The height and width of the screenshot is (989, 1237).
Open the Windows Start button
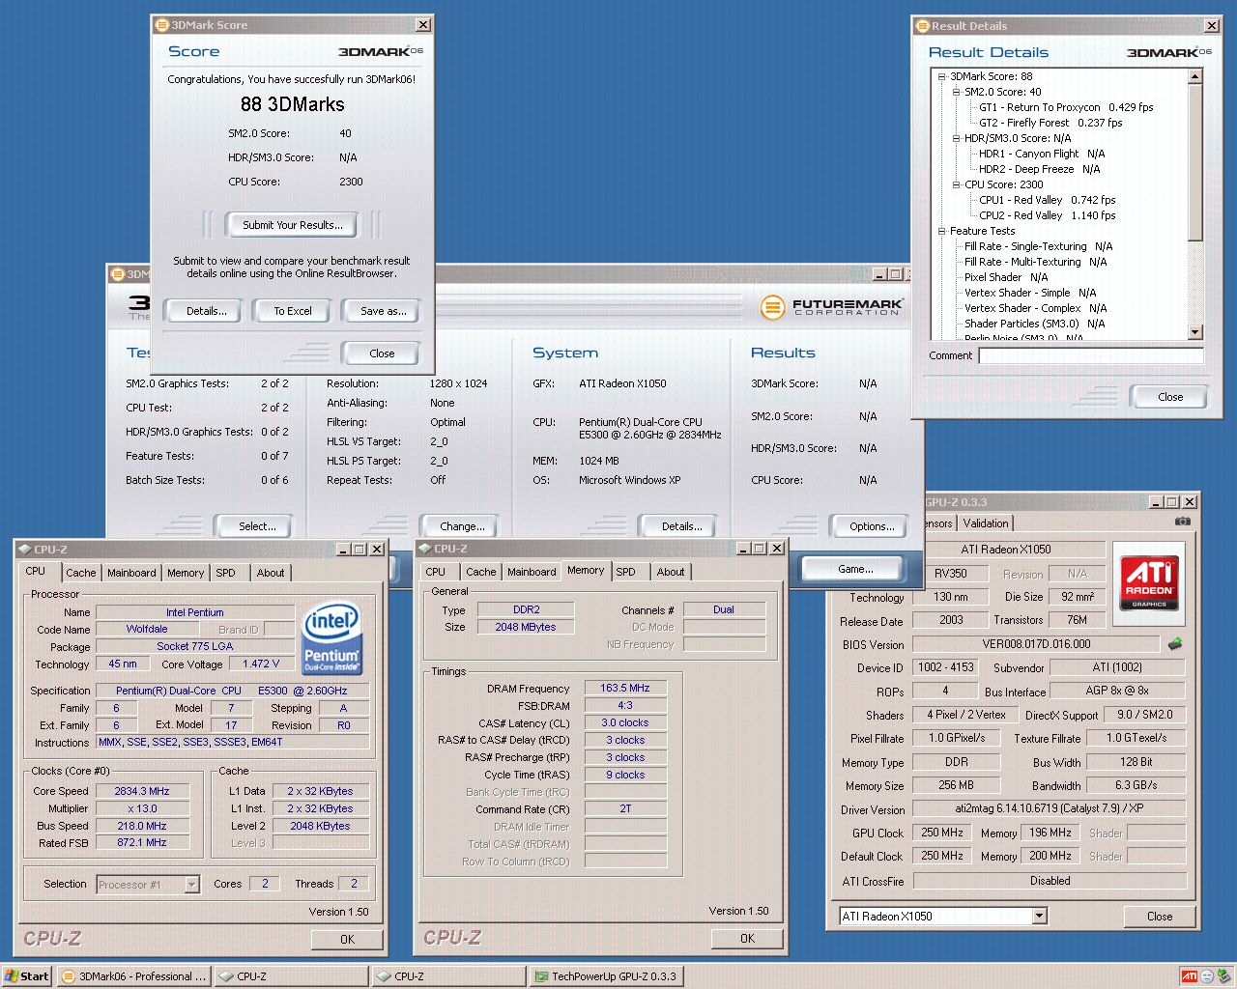(x=26, y=975)
